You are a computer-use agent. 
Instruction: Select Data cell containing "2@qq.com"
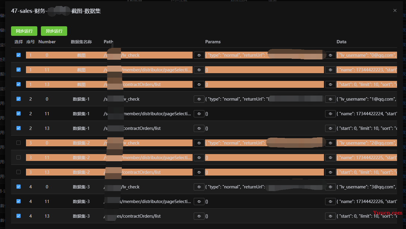367,143
